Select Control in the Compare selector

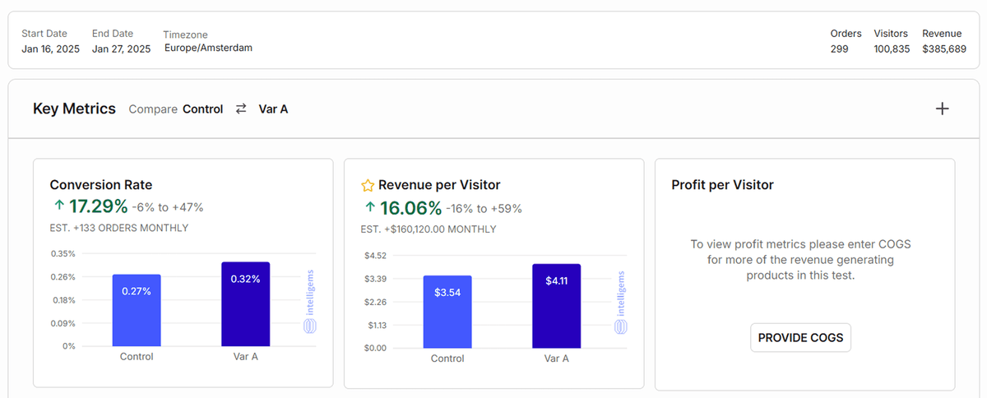202,109
